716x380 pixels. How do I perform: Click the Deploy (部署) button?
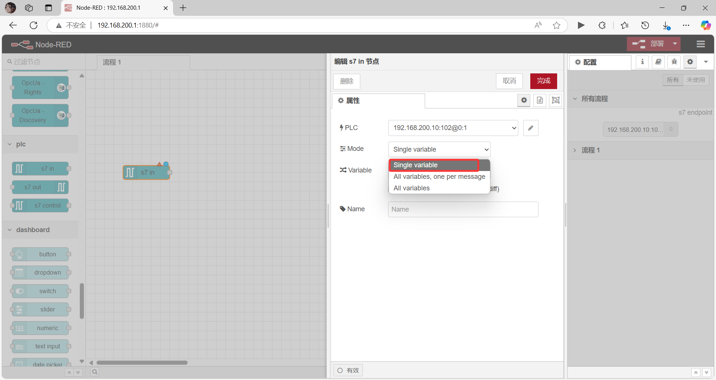pyautogui.click(x=648, y=44)
